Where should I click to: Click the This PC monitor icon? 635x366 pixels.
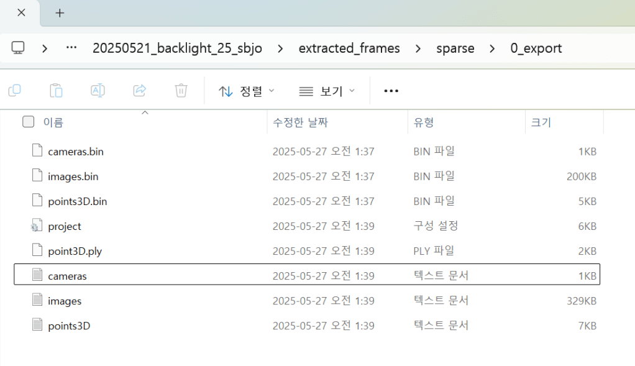(19, 48)
